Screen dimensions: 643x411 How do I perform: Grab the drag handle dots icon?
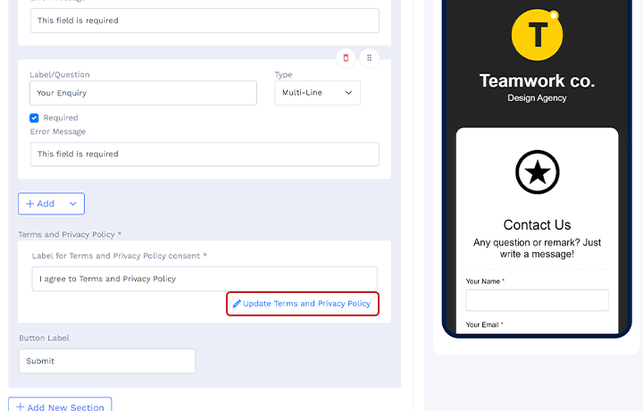[369, 58]
